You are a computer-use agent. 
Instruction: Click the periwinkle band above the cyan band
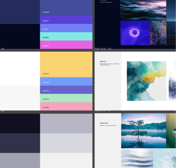(x=66, y=28)
